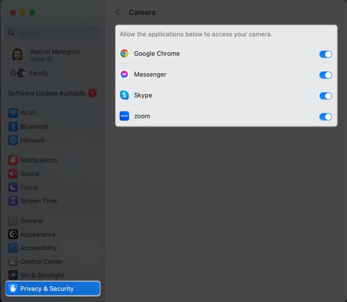Click the Camera page title

[x=142, y=13]
